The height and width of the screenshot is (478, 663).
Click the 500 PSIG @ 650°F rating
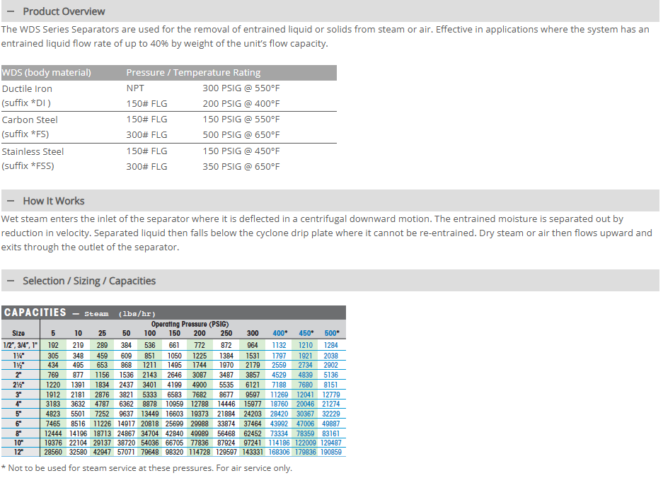pyautogui.click(x=241, y=134)
